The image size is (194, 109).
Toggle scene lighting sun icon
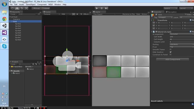77,14
